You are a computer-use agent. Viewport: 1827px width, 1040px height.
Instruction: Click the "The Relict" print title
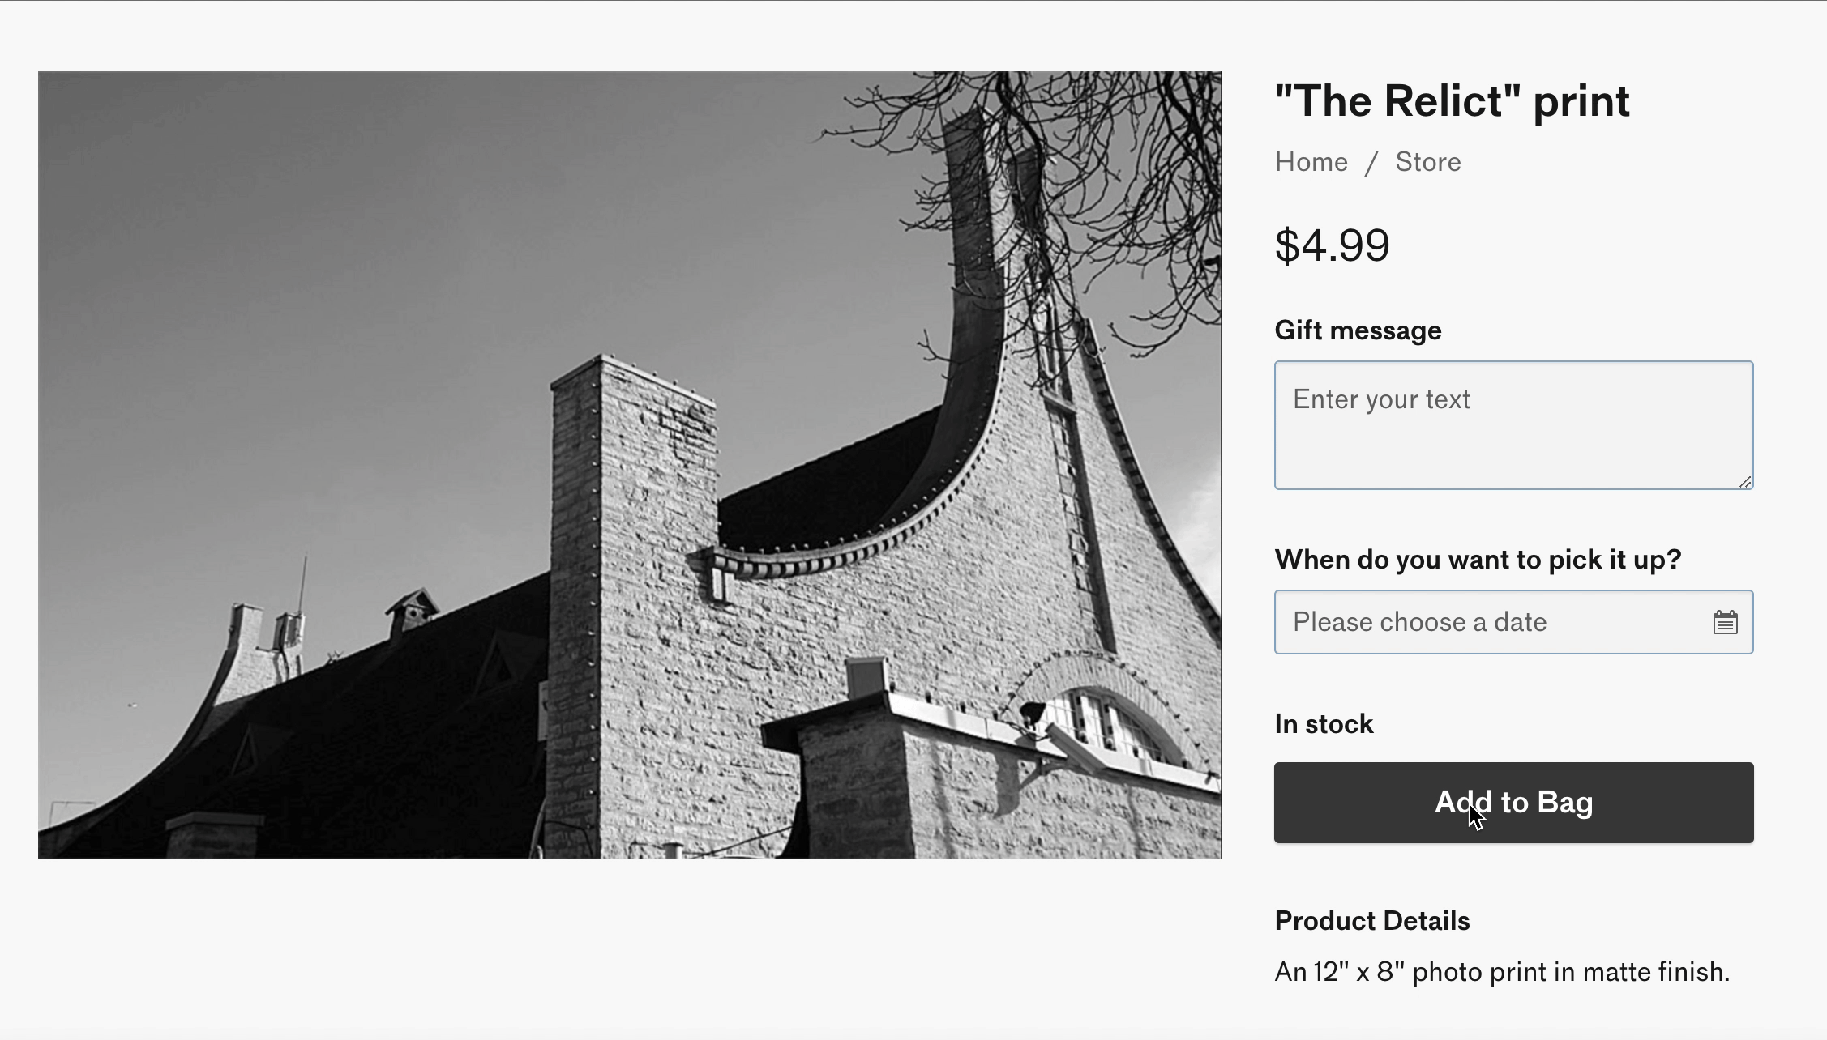tap(1452, 101)
